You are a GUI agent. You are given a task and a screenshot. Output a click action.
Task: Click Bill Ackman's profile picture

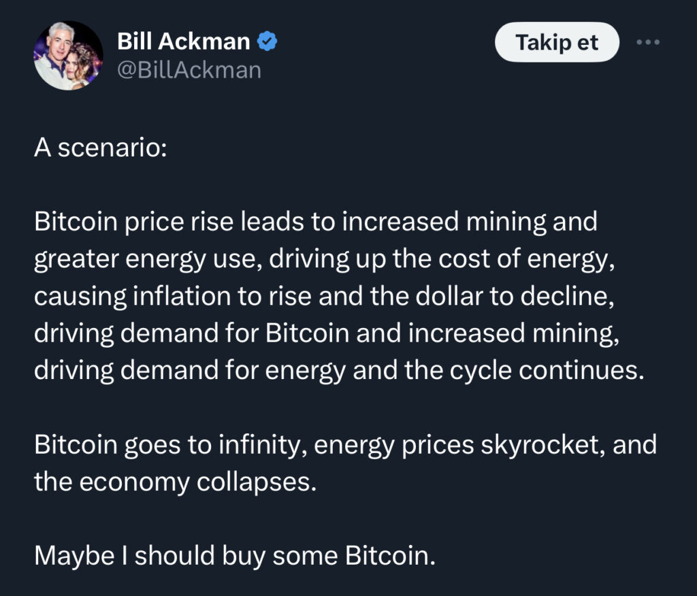tap(69, 55)
